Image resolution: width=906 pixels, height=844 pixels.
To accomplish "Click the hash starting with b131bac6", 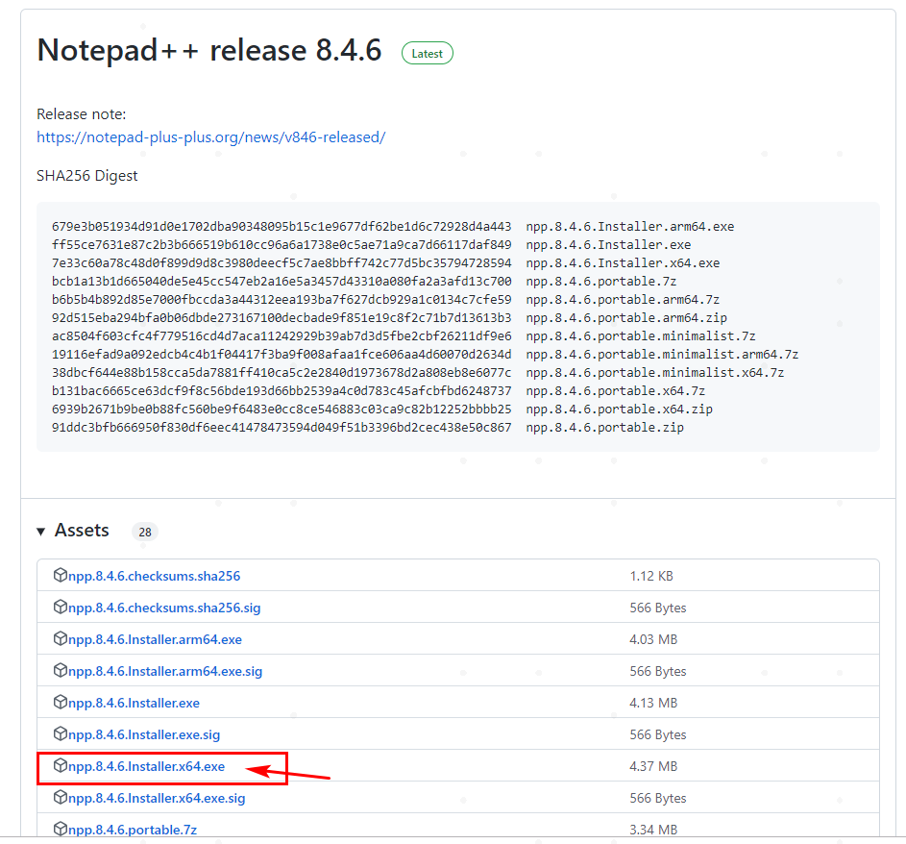I will pyautogui.click(x=282, y=391).
